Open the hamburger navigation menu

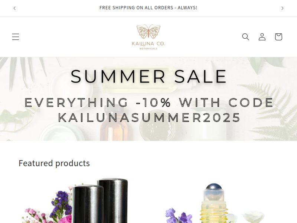[x=16, y=37]
